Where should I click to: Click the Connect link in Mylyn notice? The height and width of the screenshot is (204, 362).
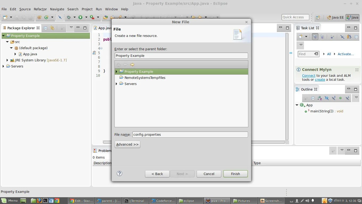click(x=309, y=76)
